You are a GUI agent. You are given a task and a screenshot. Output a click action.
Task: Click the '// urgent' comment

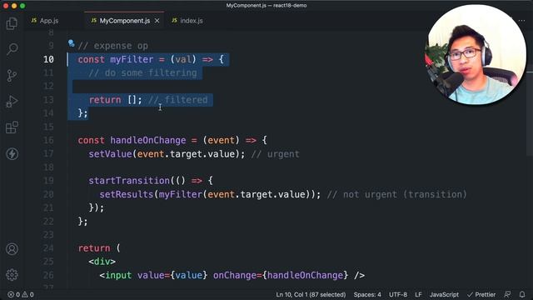276,154
